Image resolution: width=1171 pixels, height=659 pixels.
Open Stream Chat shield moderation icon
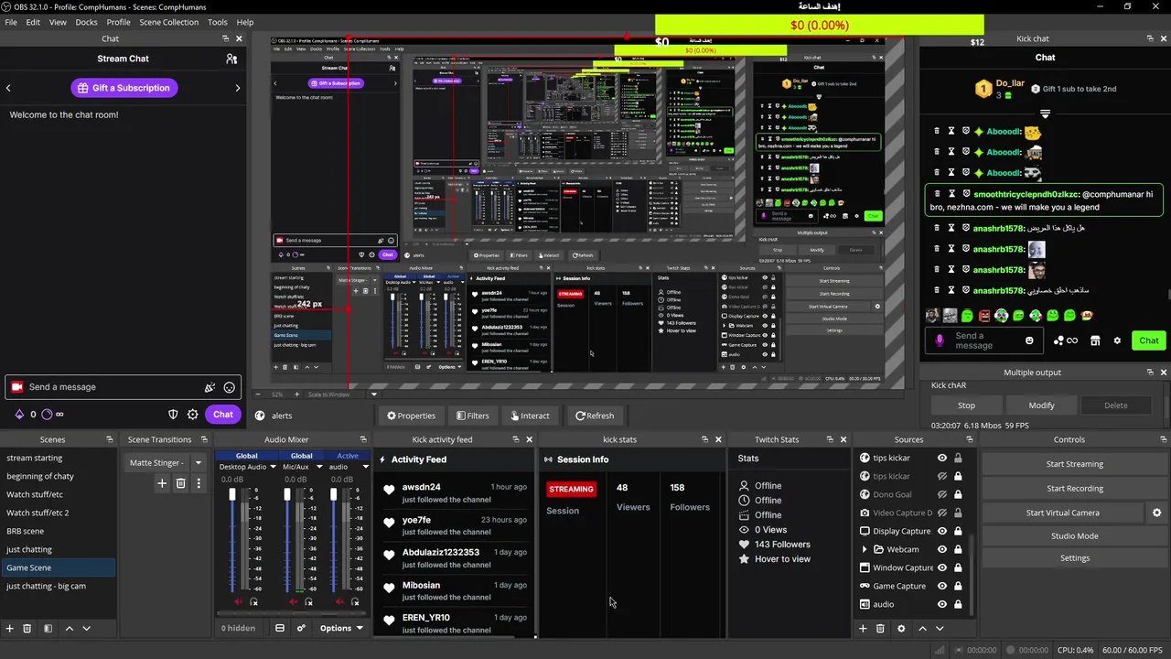[x=173, y=415]
